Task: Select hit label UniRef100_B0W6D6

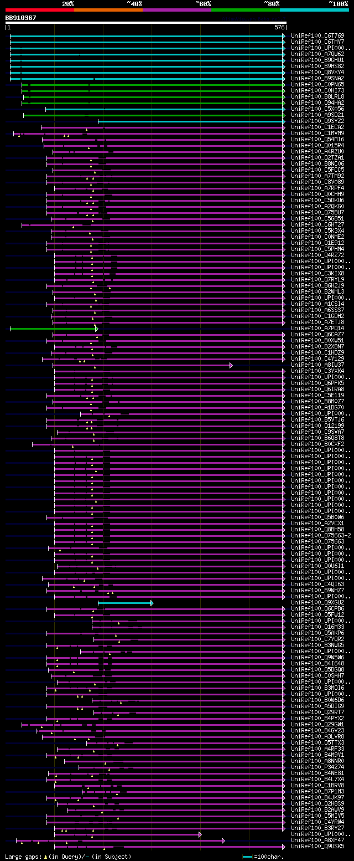Action: [317, 700]
